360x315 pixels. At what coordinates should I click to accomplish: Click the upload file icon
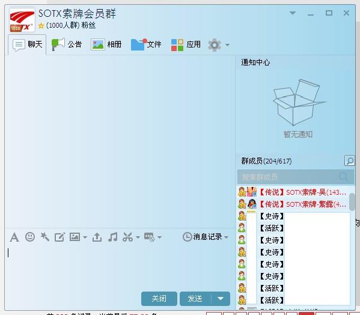97,237
